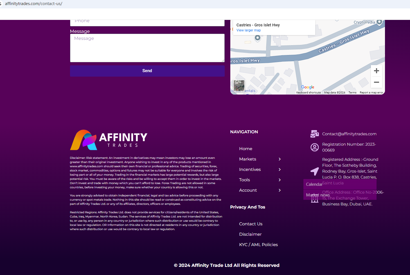Open the Contact Us footer link

pyautogui.click(x=251, y=224)
